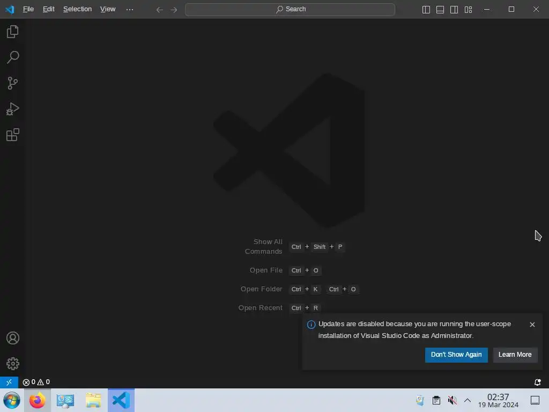
Task: Show errors and warnings count in status bar
Action: click(x=36, y=382)
